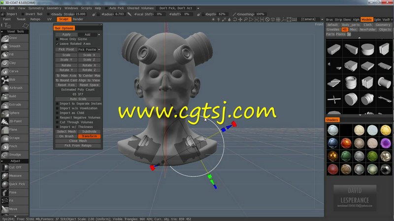Open the Geometry menu
Image resolution: width=394 pixels, height=221 pixels.
[x=54, y=8]
